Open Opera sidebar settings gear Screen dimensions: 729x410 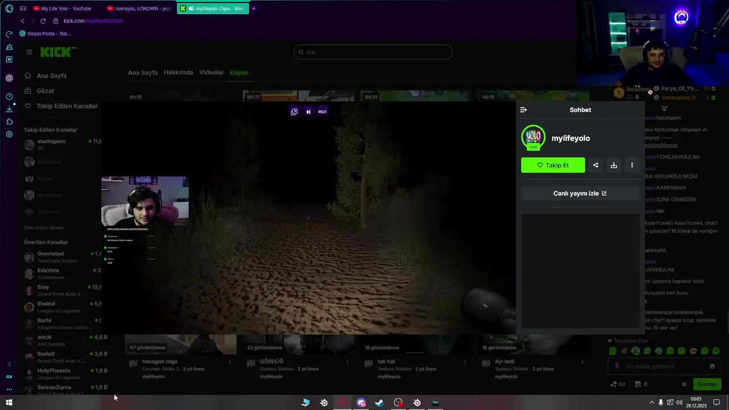pyautogui.click(x=9, y=134)
